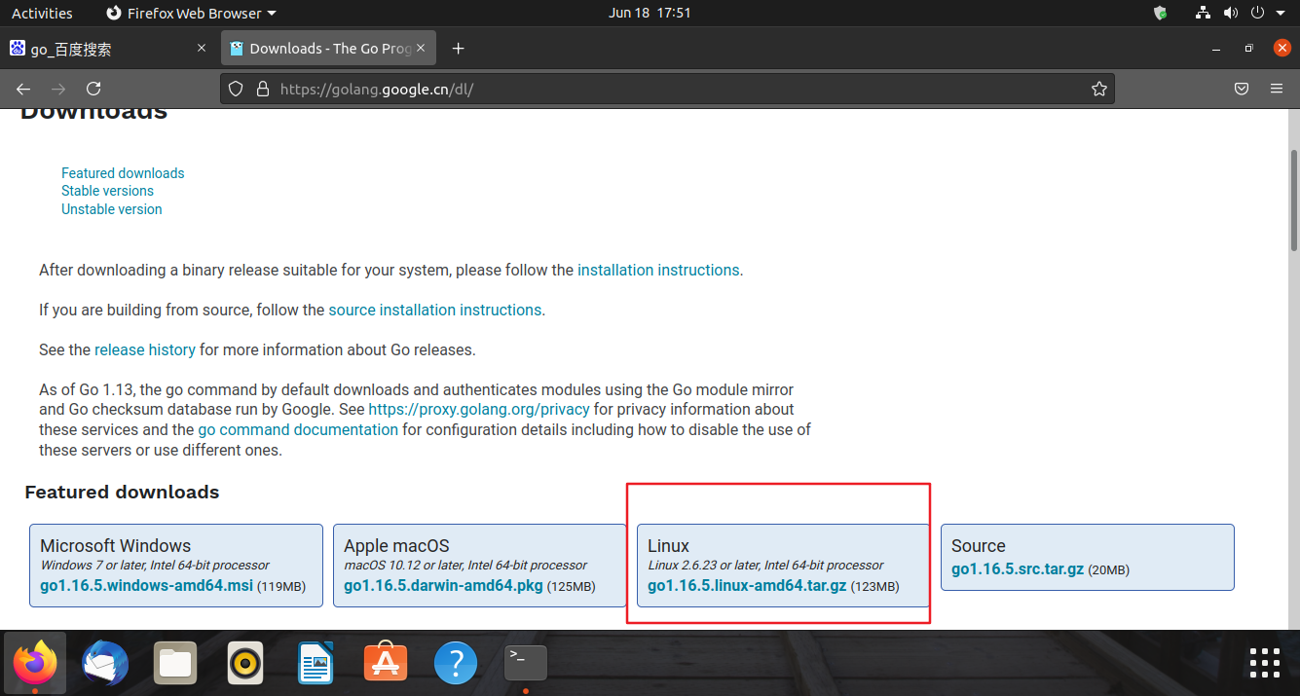The height and width of the screenshot is (696, 1300).
Task: Download go1.16.5.windows-amd64.msi
Action: tap(146, 586)
